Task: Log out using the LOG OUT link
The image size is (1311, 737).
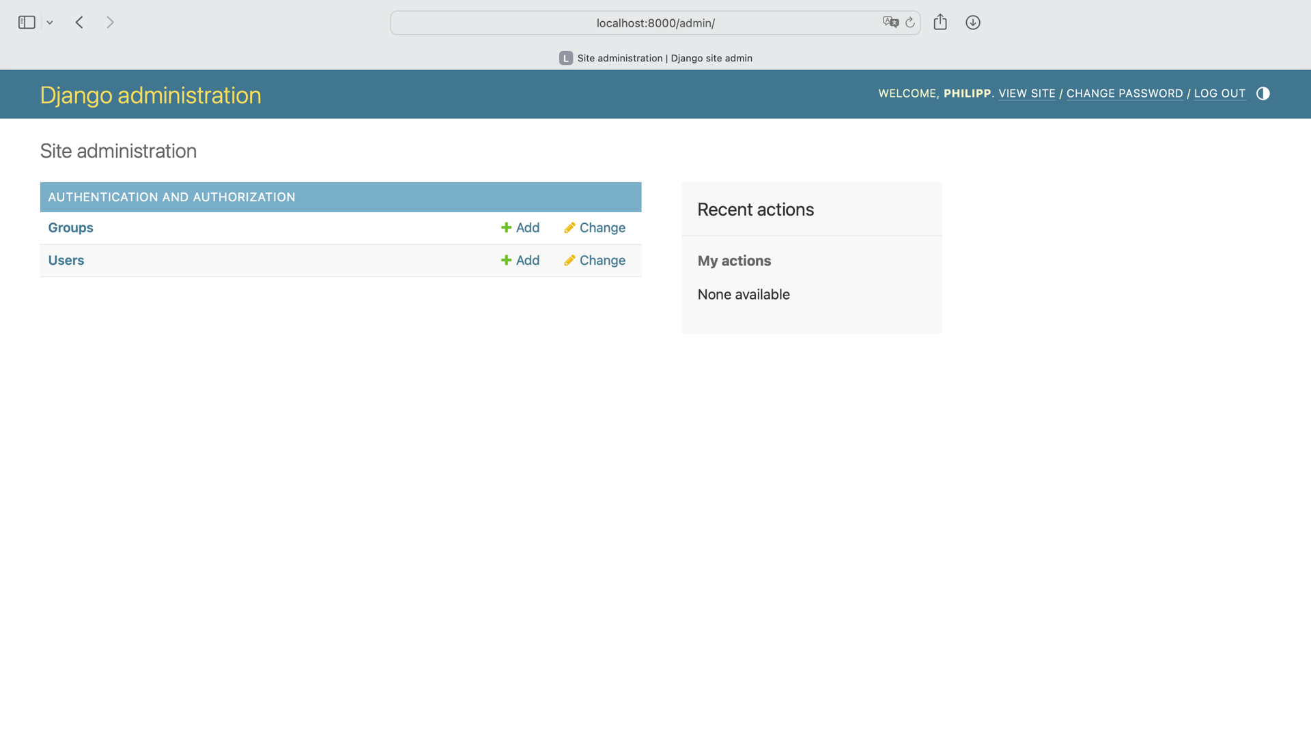Action: click(1220, 93)
